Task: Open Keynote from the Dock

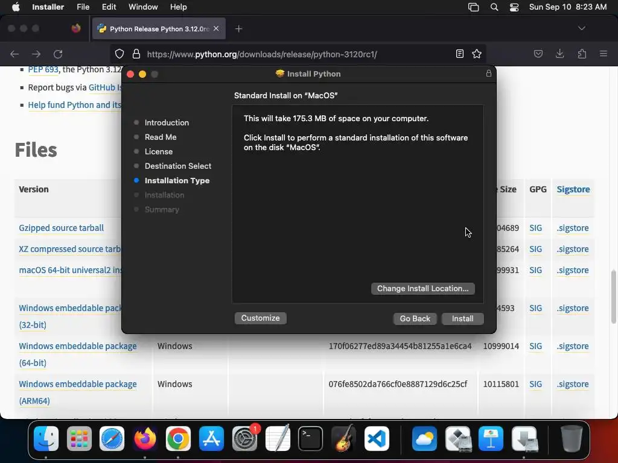Action: click(x=491, y=439)
